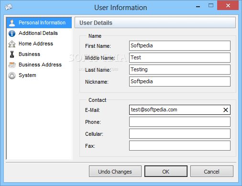This screenshot has width=242, height=186.
Task: Maximize the User Information window
Action: pyautogui.click(x=211, y=6)
